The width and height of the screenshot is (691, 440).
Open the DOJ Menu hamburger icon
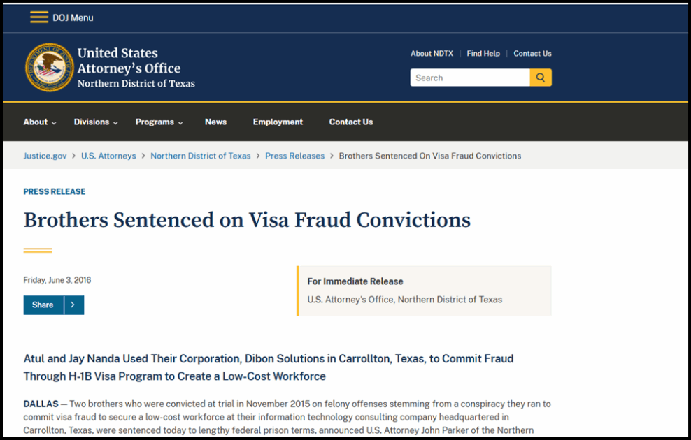coord(39,17)
